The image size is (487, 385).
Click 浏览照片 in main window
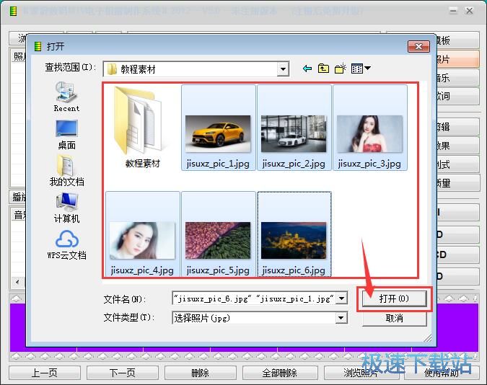360,373
